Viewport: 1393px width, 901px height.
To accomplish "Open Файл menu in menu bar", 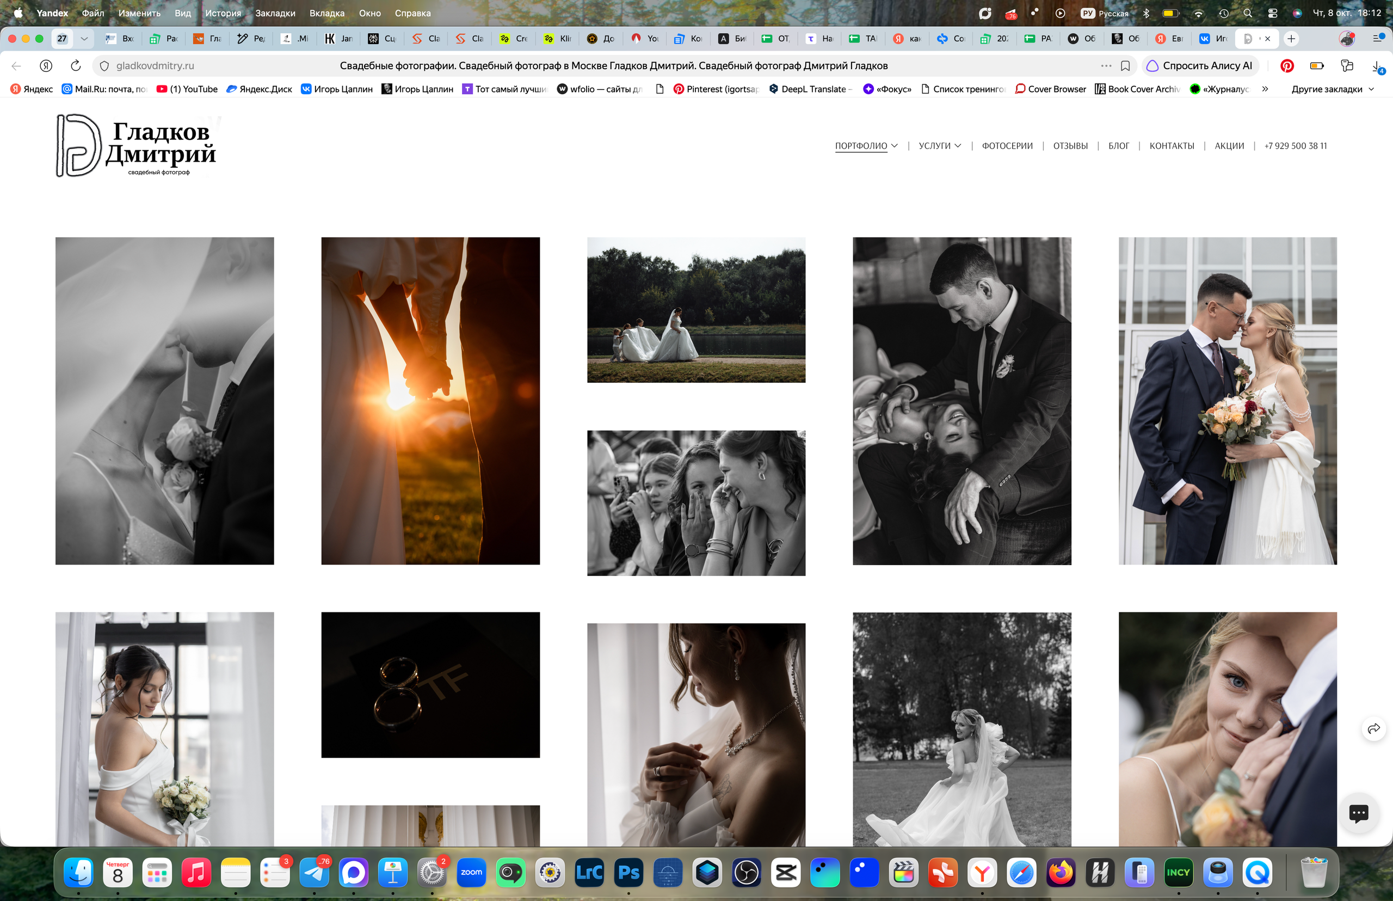I will 93,13.
